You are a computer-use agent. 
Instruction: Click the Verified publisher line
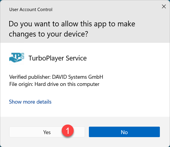pos(56,77)
